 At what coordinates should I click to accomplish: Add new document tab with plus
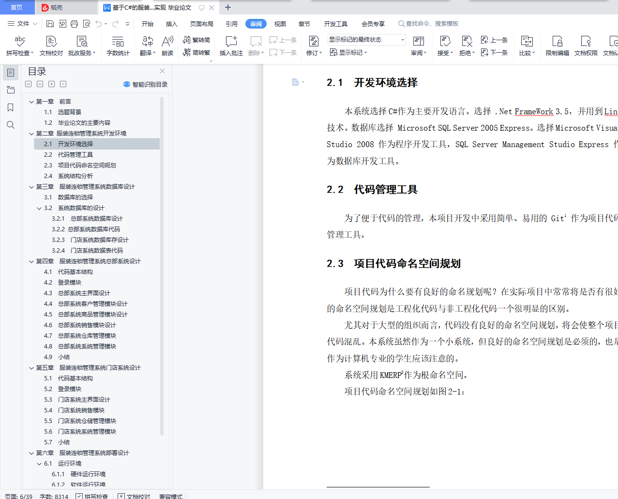pyautogui.click(x=228, y=7)
